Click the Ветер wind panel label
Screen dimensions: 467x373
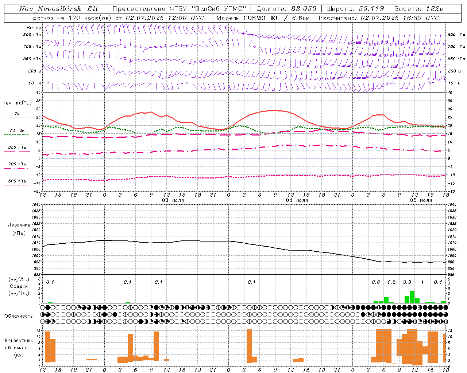34,28
